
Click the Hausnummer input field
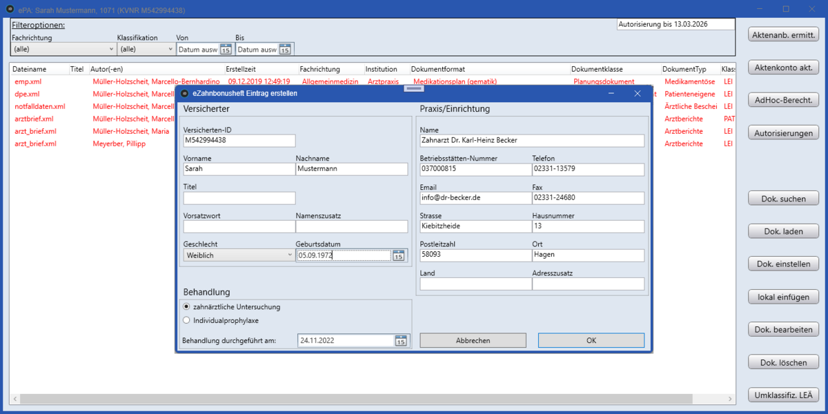pos(589,226)
